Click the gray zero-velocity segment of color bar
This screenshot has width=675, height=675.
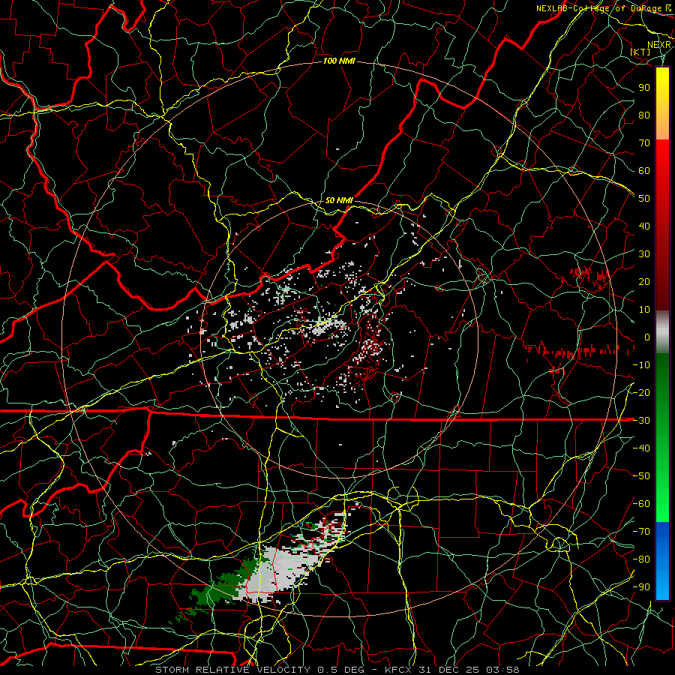662,331
